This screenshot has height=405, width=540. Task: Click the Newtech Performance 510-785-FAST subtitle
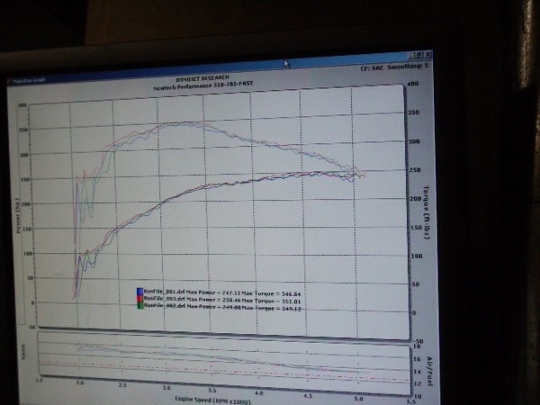pyautogui.click(x=203, y=85)
